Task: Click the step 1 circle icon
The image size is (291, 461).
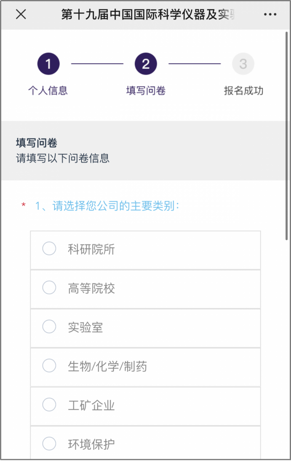Action: tap(48, 64)
